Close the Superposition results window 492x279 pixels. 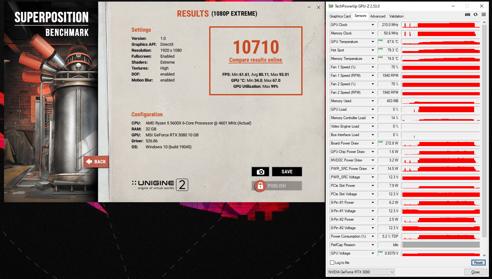319,7
